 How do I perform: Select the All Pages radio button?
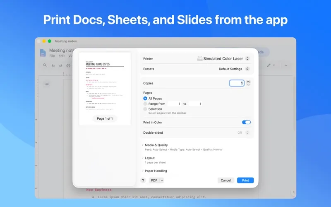tap(145, 99)
